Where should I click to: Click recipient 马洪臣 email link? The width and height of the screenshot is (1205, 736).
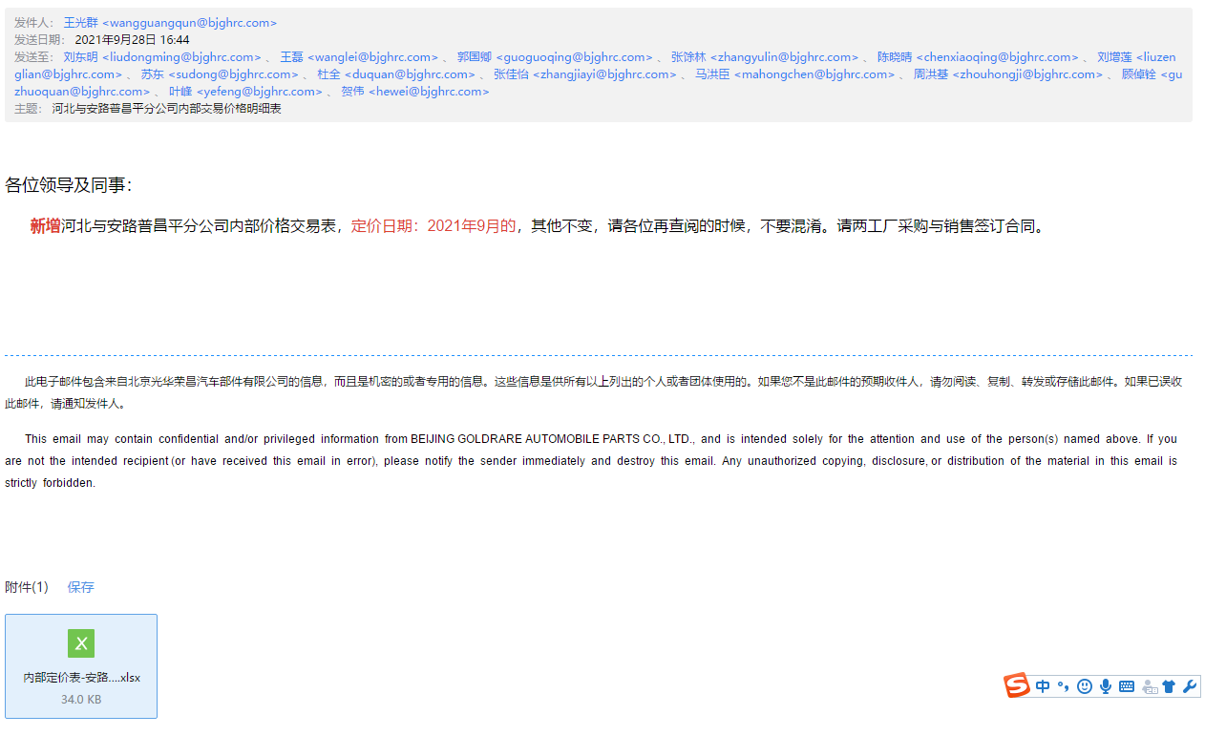[x=794, y=74]
